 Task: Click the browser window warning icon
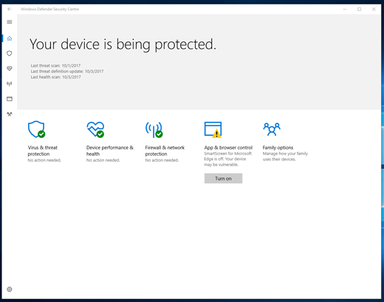(x=213, y=129)
